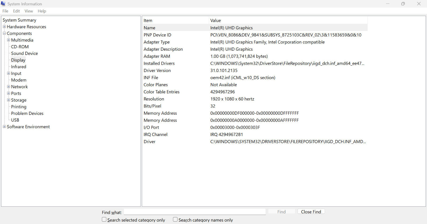Expand the Ports node
The width and height of the screenshot is (427, 224).
tap(9, 93)
